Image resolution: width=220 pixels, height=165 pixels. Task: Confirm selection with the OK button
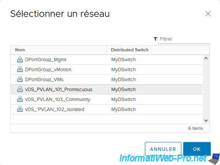tap(197, 149)
